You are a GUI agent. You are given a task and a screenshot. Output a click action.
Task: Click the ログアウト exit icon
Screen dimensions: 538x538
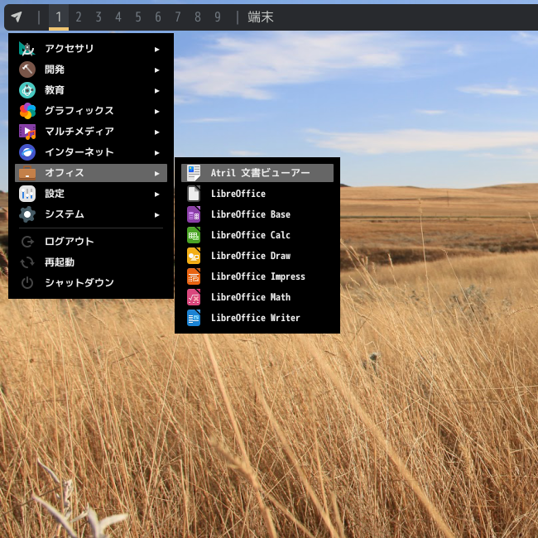27,242
